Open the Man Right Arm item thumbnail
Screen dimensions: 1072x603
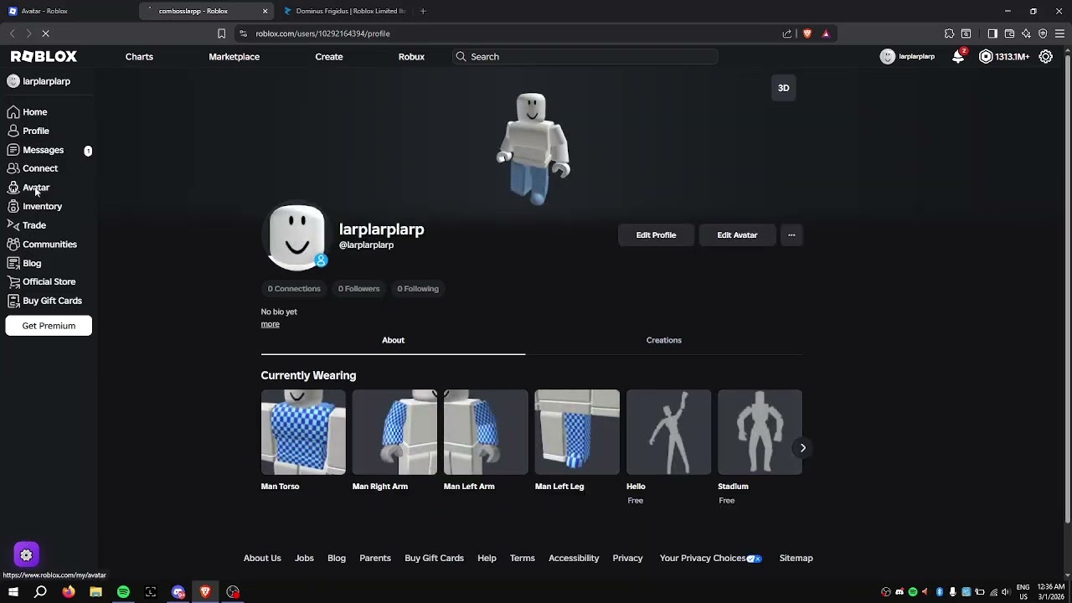394,432
